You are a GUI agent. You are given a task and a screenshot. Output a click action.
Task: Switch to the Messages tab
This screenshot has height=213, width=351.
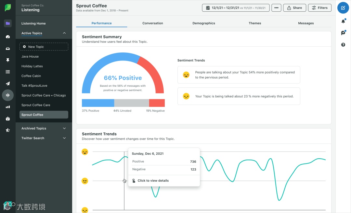pyautogui.click(x=306, y=23)
